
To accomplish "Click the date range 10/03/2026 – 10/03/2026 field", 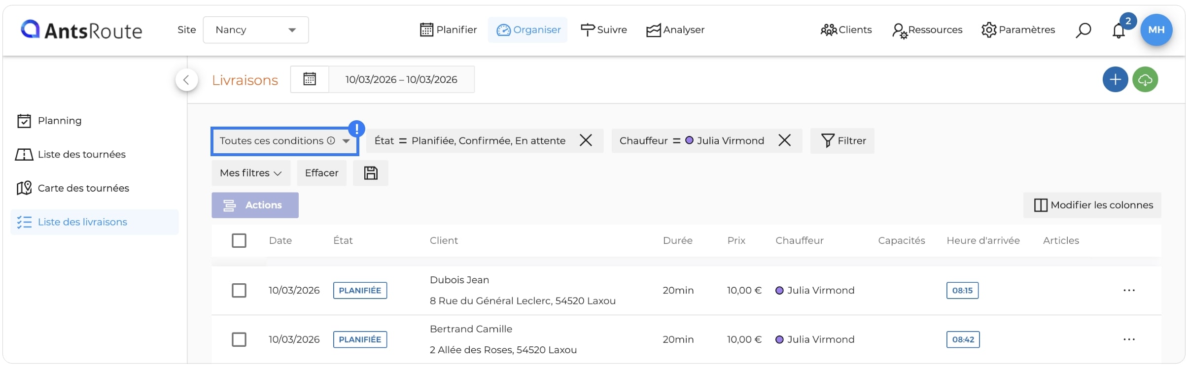I will point(401,79).
